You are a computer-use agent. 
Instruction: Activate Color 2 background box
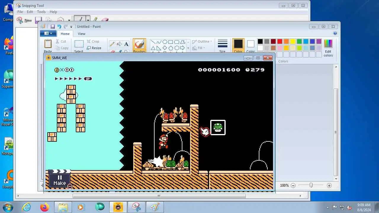[x=250, y=46]
